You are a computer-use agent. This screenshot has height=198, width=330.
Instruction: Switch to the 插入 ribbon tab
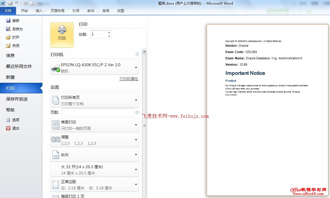click(39, 11)
